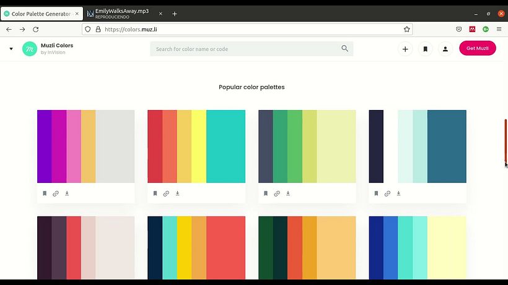Star the page in the address bar
The height and width of the screenshot is (285, 508).
(407, 30)
